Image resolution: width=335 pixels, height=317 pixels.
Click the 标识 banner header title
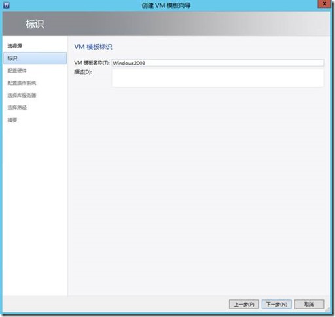35,24
